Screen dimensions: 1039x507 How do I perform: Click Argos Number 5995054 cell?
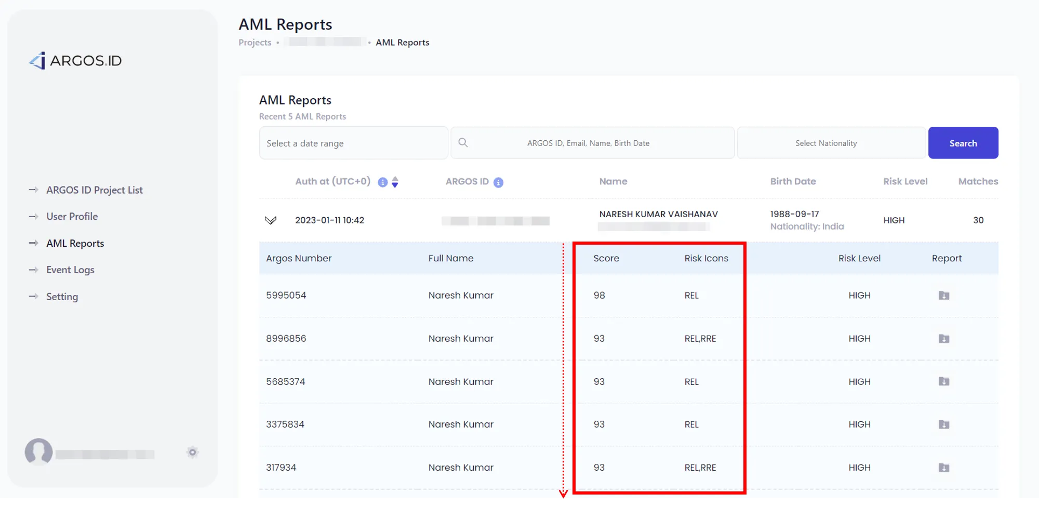[286, 295]
